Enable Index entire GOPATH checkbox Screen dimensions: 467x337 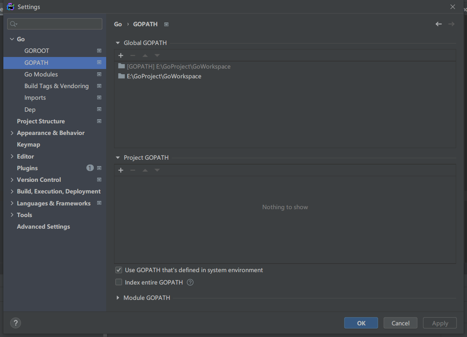click(x=119, y=282)
